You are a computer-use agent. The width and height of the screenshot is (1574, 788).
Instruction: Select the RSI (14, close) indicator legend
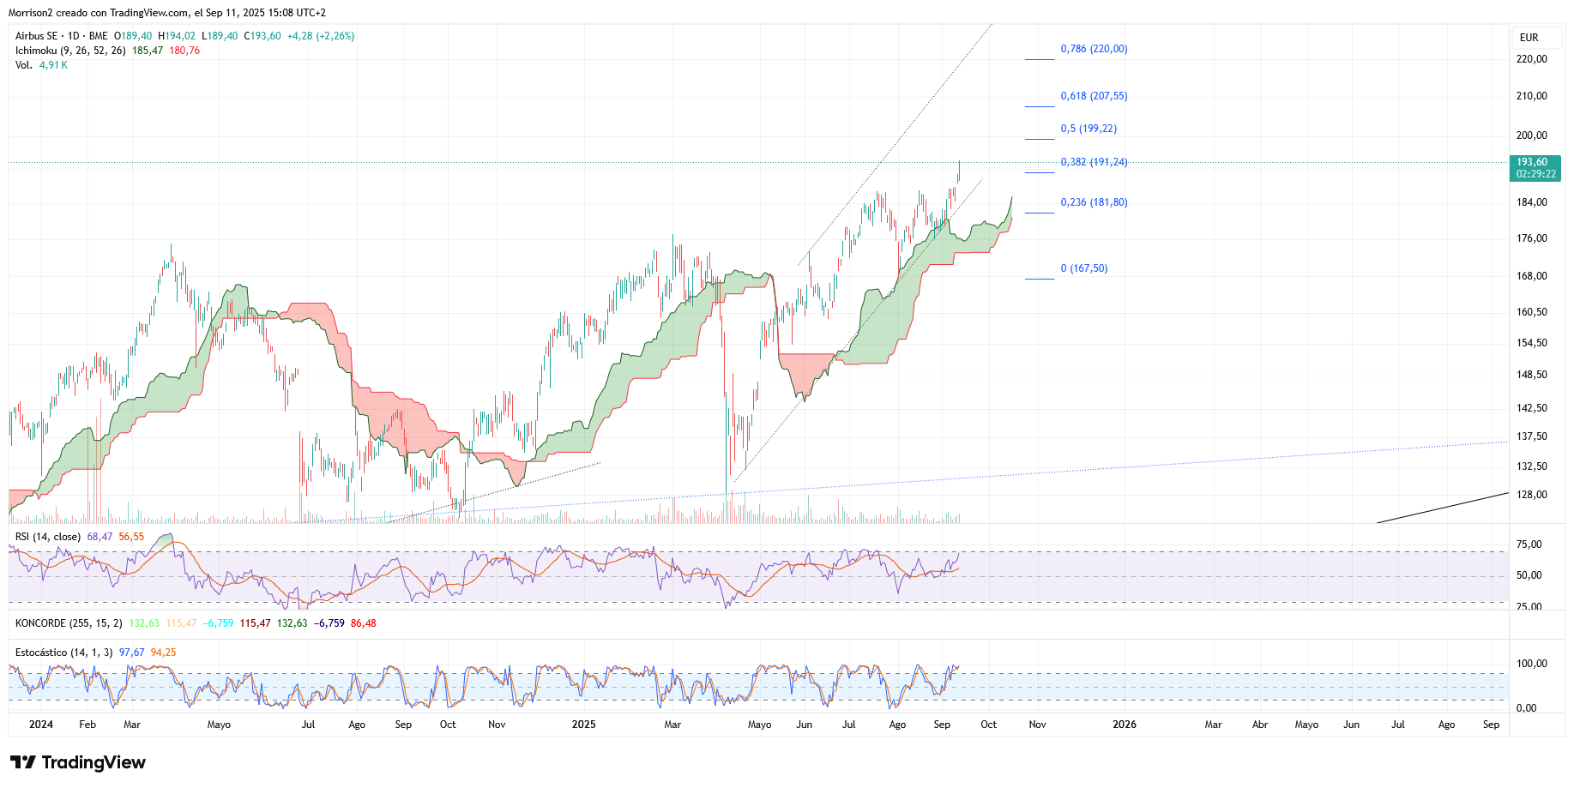(48, 537)
